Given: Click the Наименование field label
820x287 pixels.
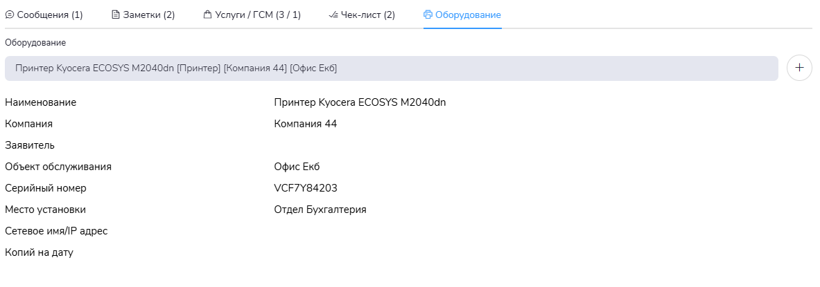Looking at the screenshot, I should coord(40,102).
